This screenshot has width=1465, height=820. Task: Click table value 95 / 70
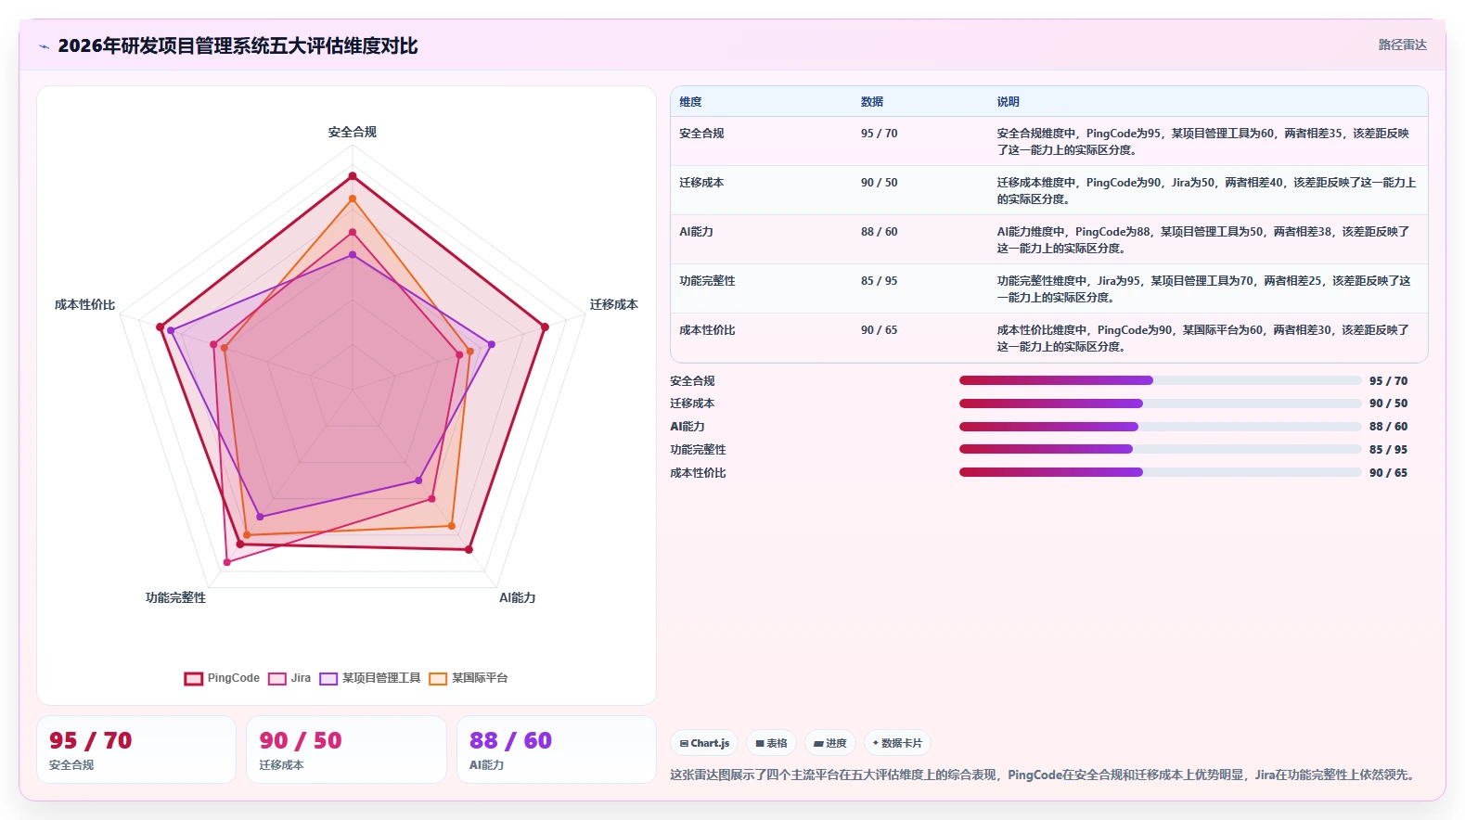click(x=879, y=134)
